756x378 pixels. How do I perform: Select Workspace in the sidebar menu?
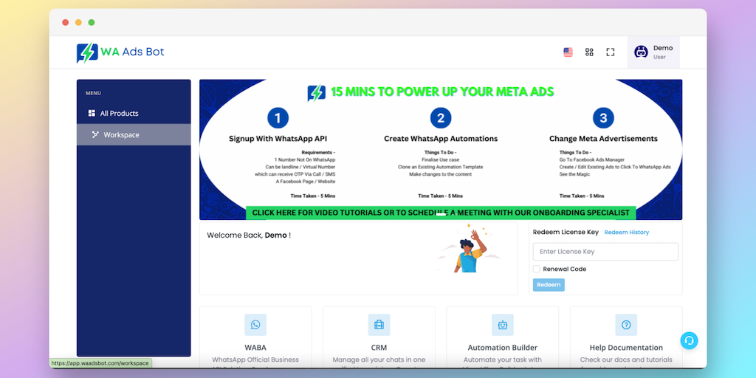point(134,134)
